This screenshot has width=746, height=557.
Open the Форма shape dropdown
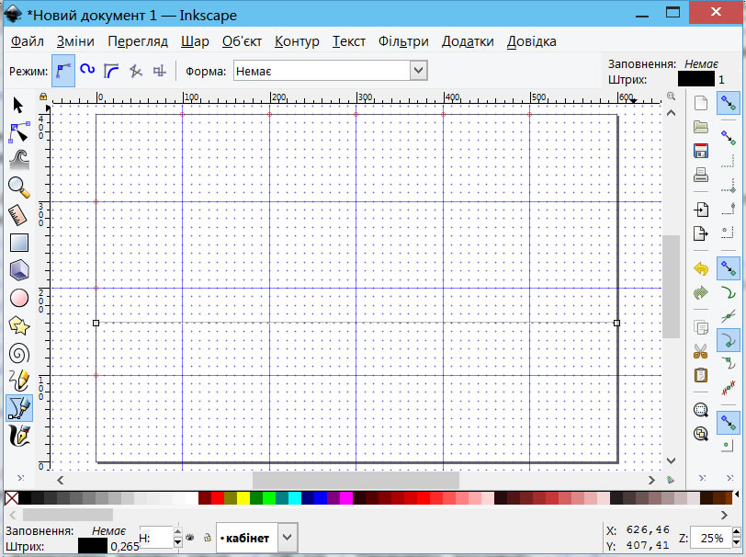click(x=419, y=70)
